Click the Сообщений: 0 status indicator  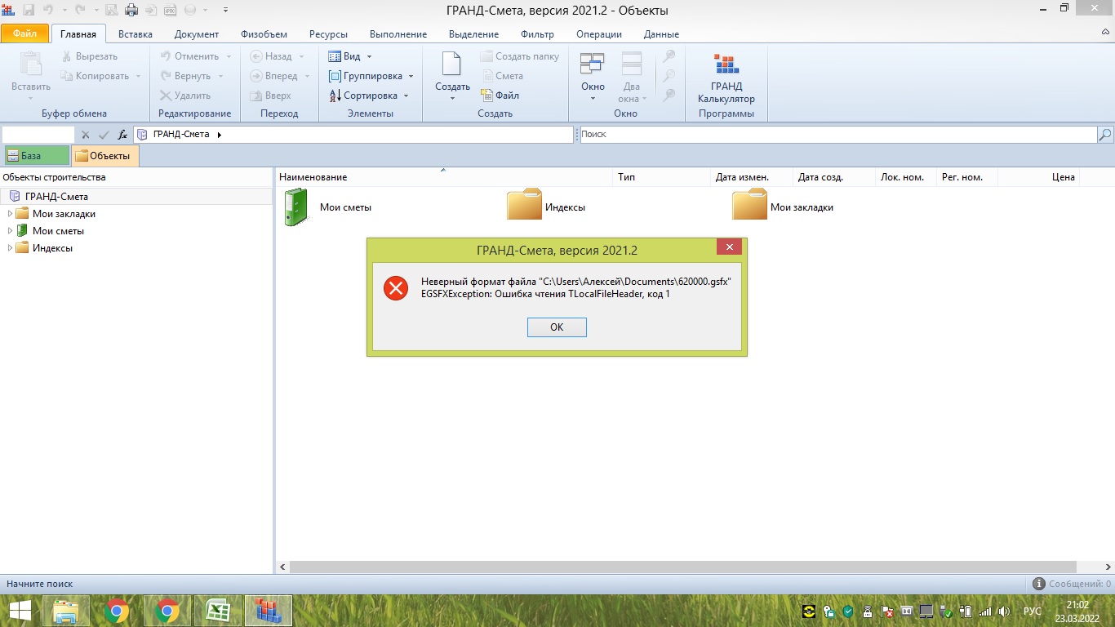[x=1072, y=584]
